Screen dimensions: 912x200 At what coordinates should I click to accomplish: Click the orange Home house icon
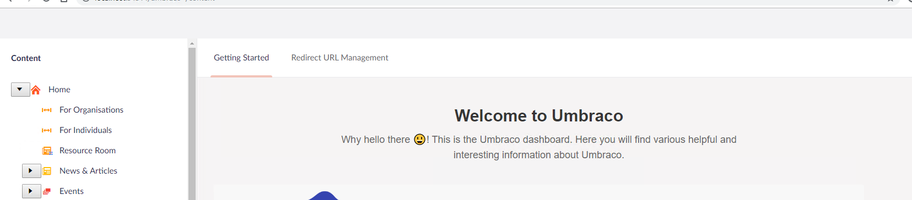tap(36, 90)
